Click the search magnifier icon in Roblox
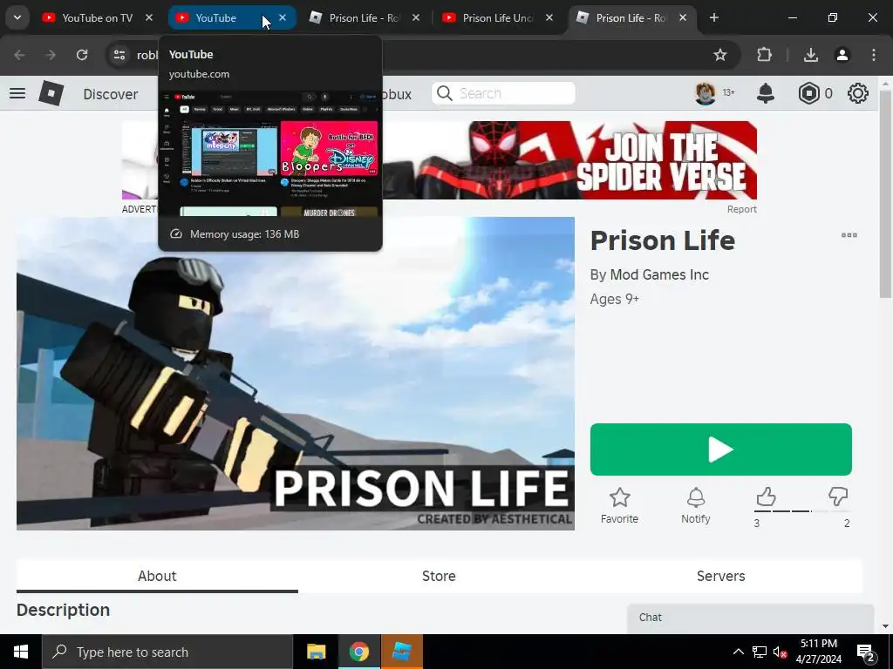Screen dimensions: 893x669 (x=444, y=93)
